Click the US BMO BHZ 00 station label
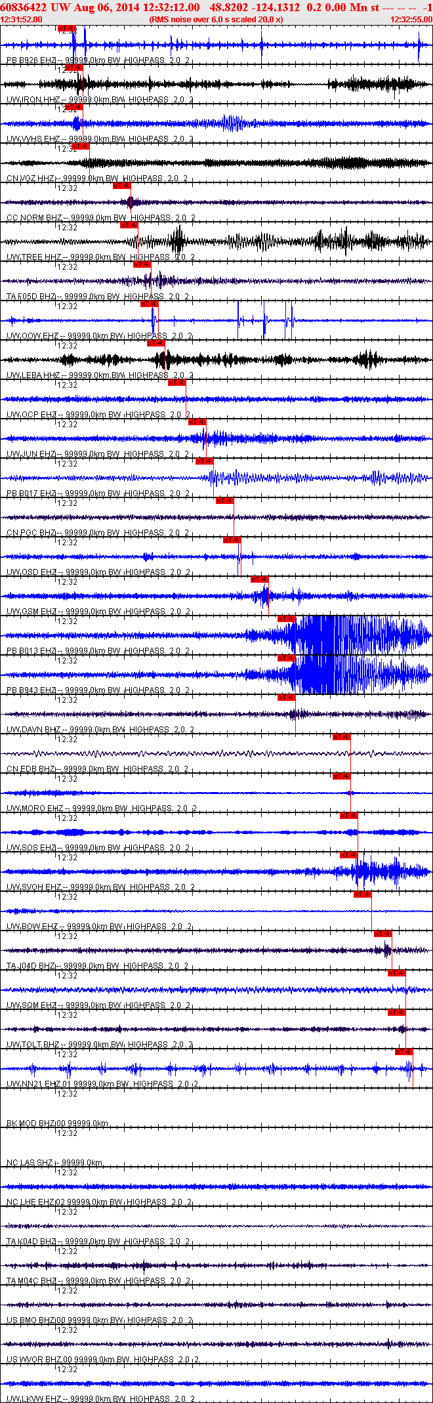Image resolution: width=433 pixels, height=1403 pixels. pos(36,1320)
